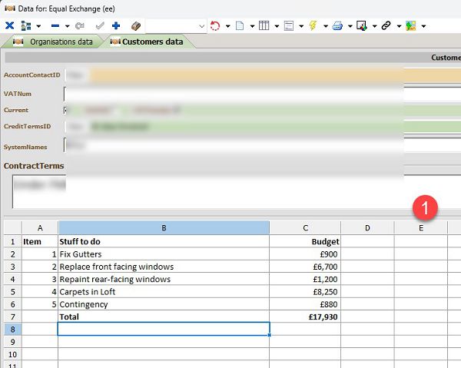Viewport: 461px width, 368px height.
Task: Click the blue plus add record icon
Action: click(116, 25)
